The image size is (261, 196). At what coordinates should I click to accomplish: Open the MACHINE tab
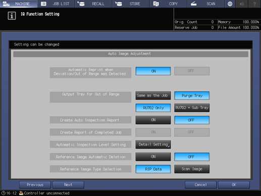click(x=19, y=4)
